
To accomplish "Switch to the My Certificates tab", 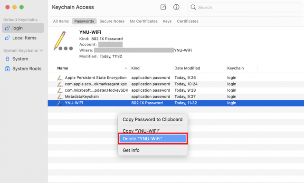I will click(143, 21).
